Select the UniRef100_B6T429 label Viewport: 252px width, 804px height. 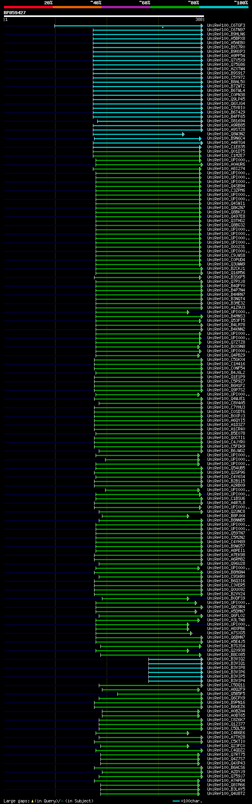(x=226, y=112)
